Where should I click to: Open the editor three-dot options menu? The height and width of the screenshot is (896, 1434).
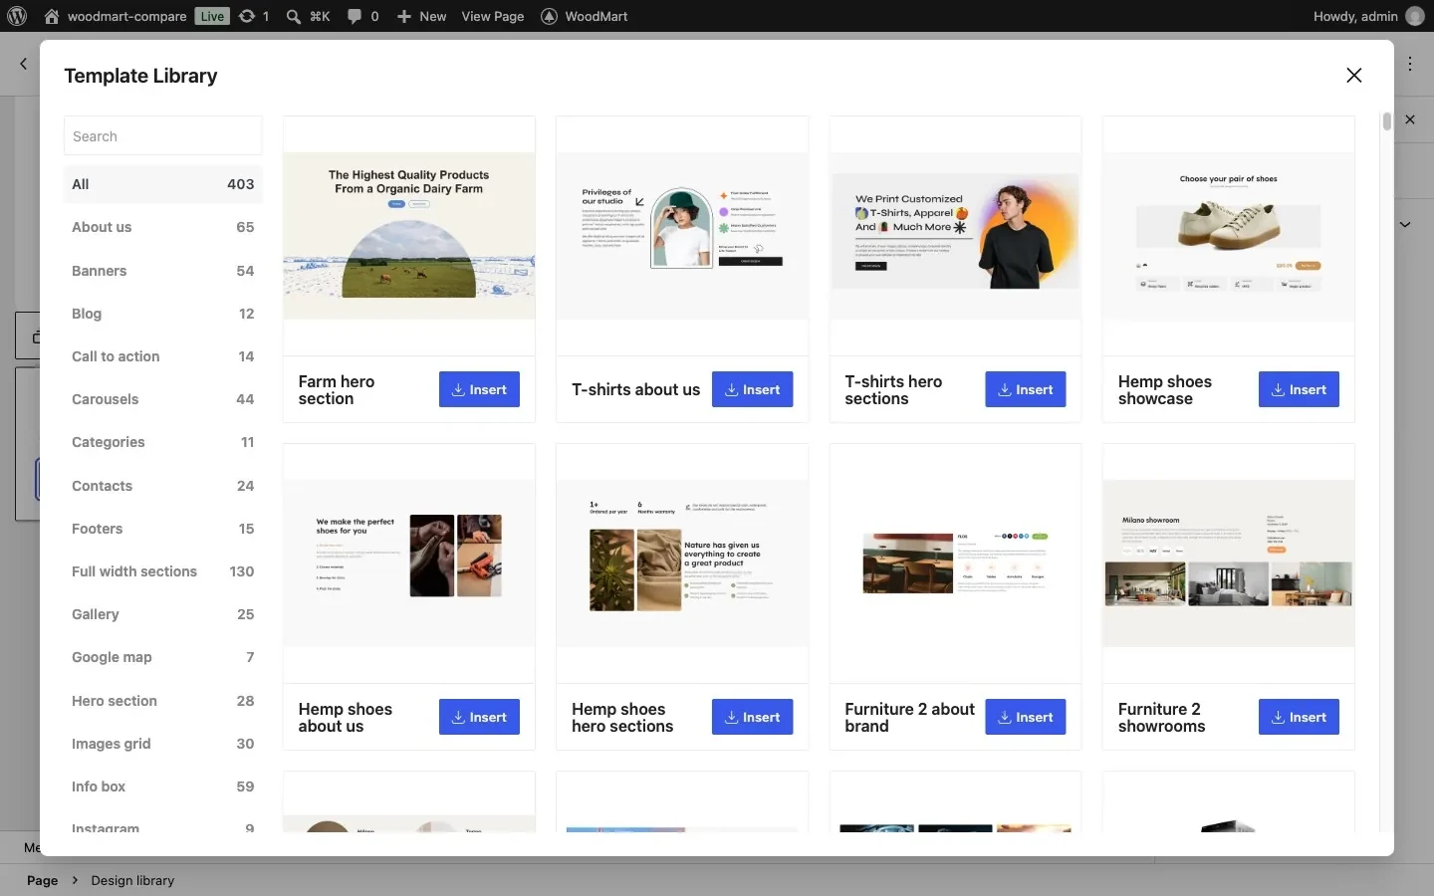click(1410, 64)
